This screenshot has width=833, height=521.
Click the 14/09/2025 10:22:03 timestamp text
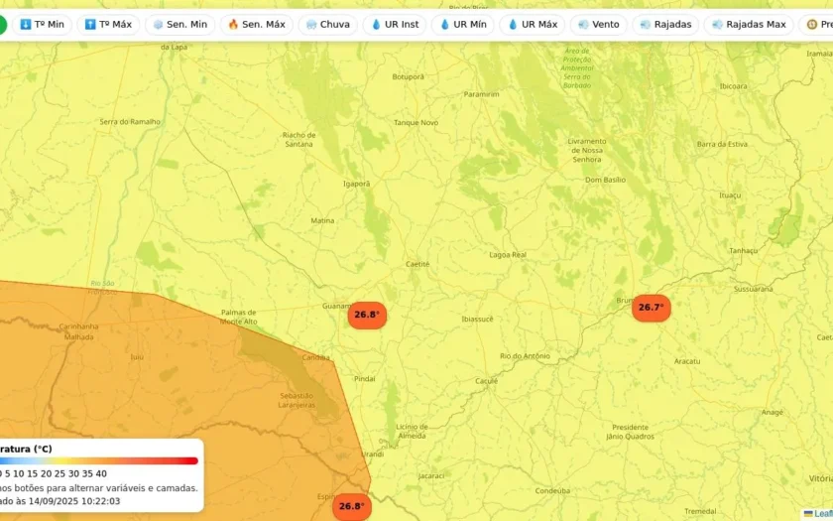click(x=74, y=501)
